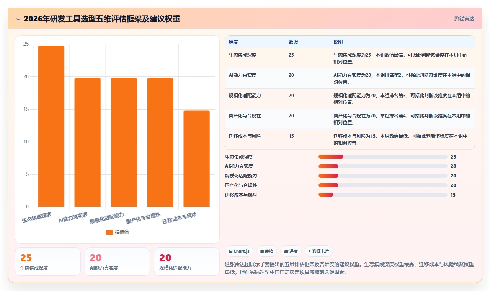This screenshot has width=490, height=291.
Task: Click the 进度 tag chip
Action: (x=291, y=251)
